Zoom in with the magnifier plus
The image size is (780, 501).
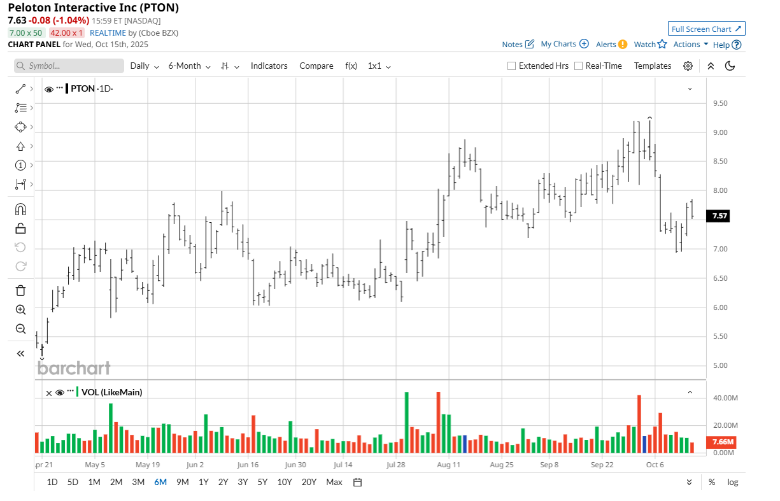20,309
